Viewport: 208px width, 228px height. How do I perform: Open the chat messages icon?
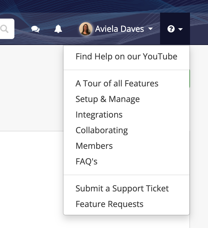(35, 29)
